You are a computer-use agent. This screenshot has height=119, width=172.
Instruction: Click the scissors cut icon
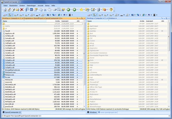[45, 10]
